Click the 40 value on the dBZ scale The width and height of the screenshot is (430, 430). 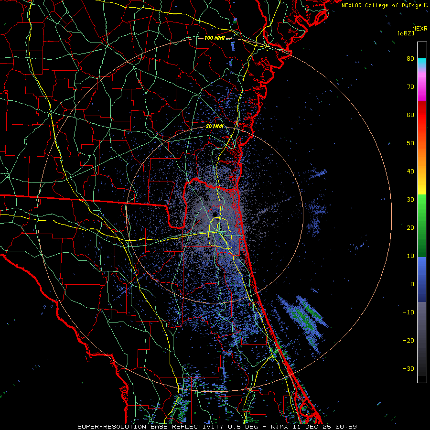[410, 172]
